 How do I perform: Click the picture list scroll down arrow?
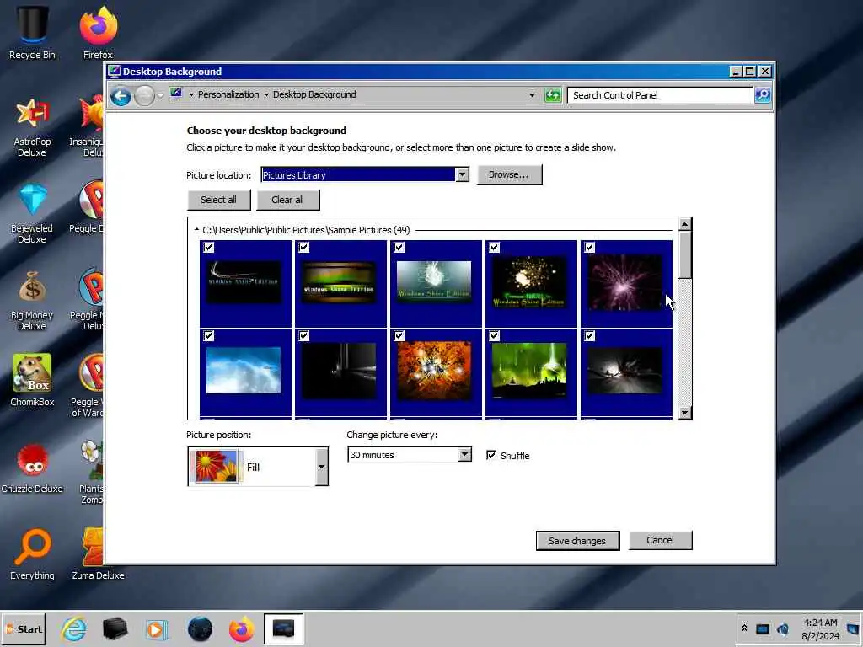pos(684,413)
